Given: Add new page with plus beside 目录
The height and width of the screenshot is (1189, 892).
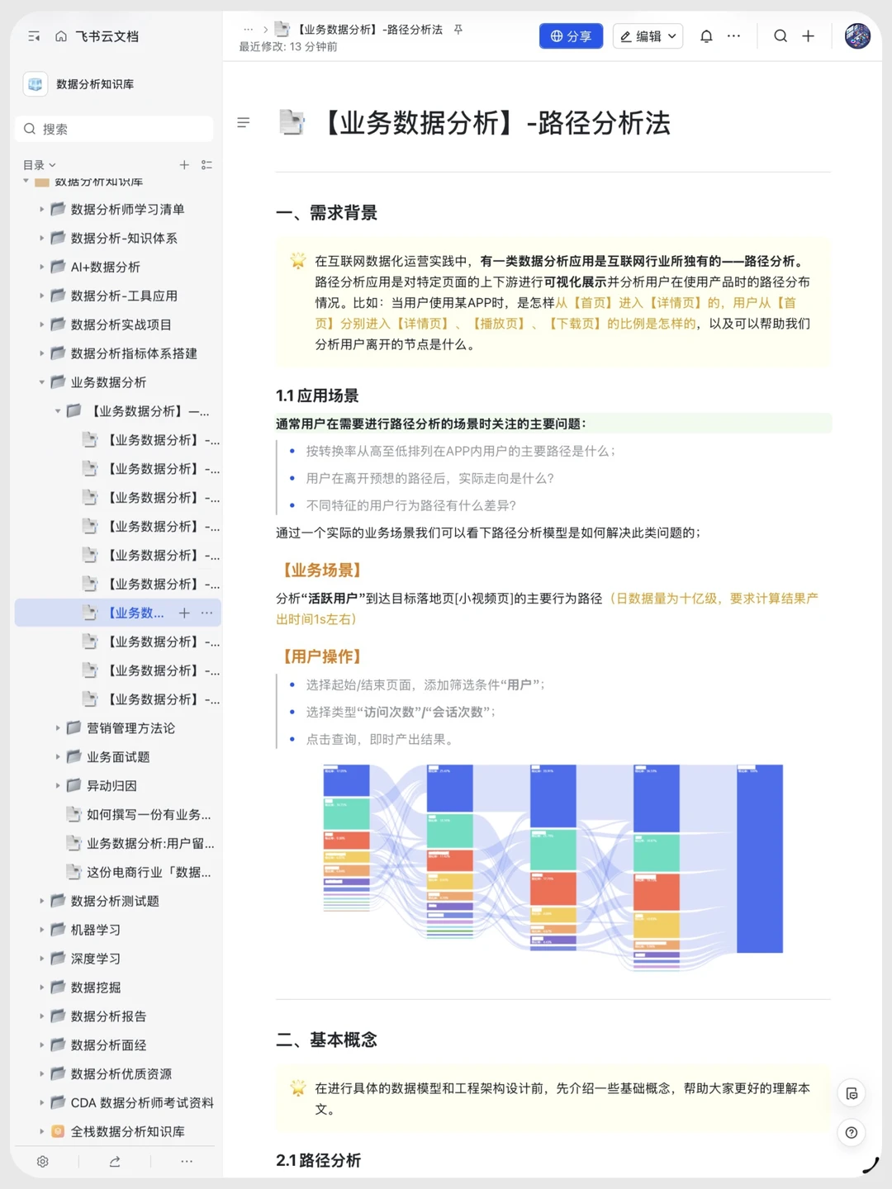Looking at the screenshot, I should [x=184, y=165].
